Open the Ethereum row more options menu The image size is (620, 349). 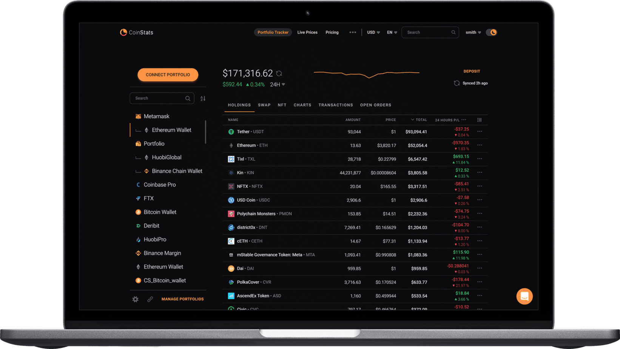click(x=480, y=145)
